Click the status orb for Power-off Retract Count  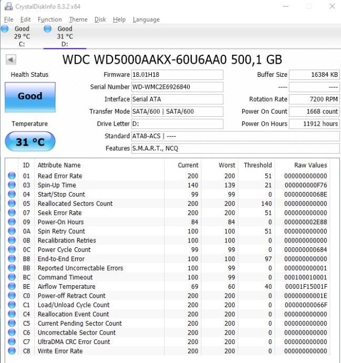pos(12,296)
